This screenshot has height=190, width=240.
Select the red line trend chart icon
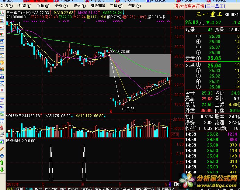(x=2, y=27)
